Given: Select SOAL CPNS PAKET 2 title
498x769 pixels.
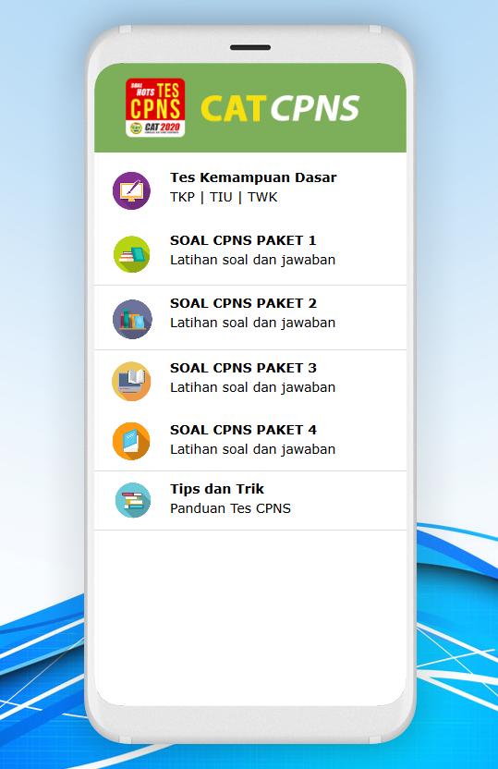Looking at the screenshot, I should (x=243, y=303).
